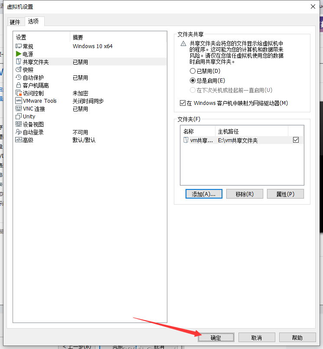Select the 设备视图 settings row
This screenshot has height=349, width=323.
91,124
